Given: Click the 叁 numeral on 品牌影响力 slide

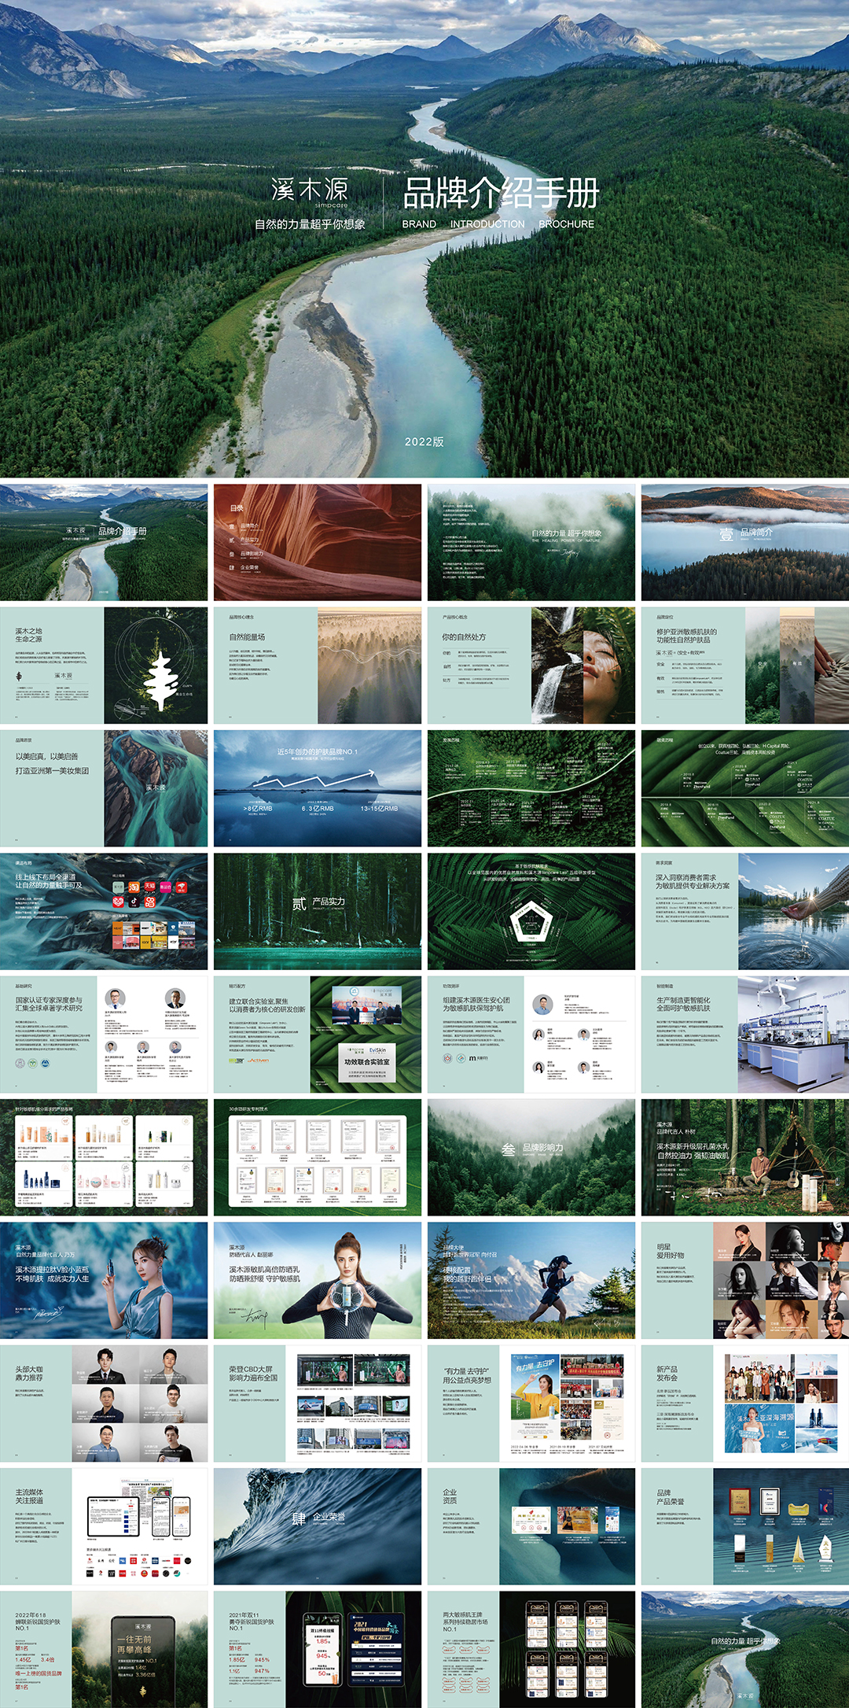Looking at the screenshot, I should [x=509, y=1149].
